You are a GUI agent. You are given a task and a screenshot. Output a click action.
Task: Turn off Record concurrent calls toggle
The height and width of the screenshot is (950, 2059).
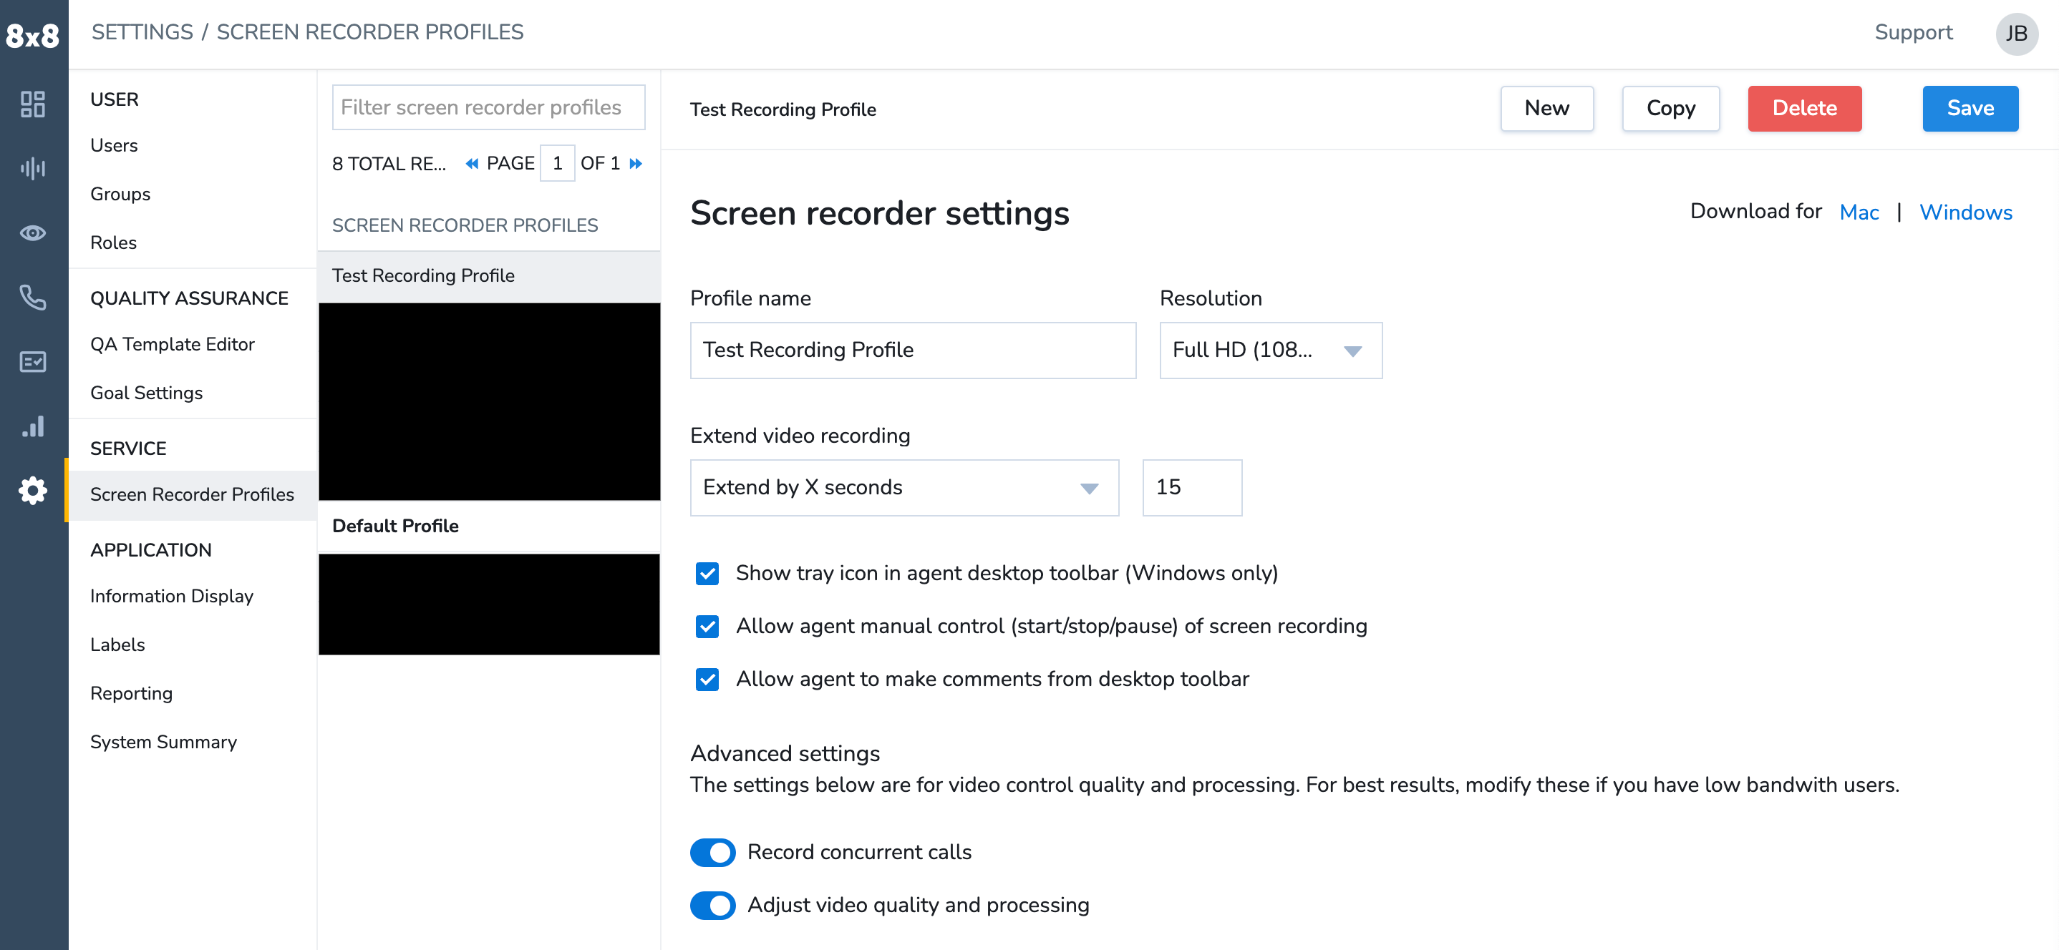712,853
